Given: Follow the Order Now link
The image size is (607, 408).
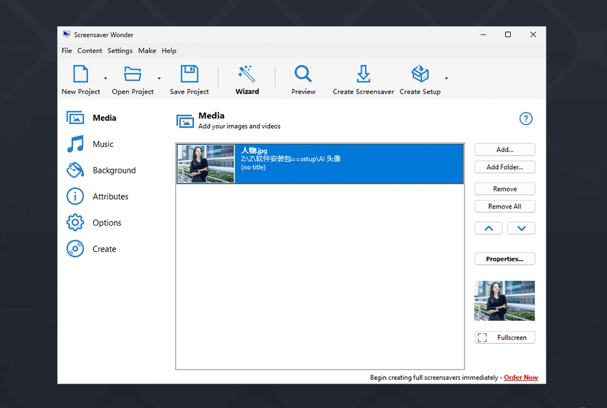Looking at the screenshot, I should click(x=521, y=378).
